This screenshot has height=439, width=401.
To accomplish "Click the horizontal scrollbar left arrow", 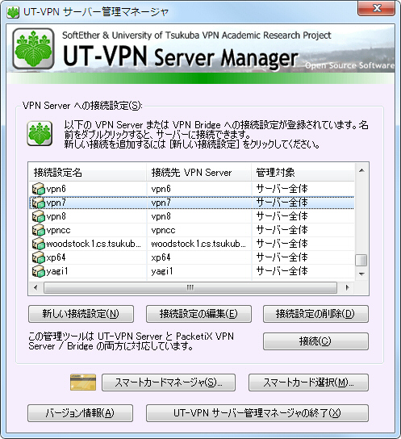I will pos(36,287).
